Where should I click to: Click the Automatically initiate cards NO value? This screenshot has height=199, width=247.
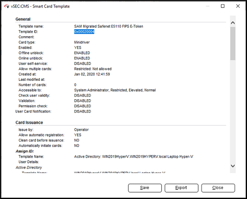click(x=77, y=146)
